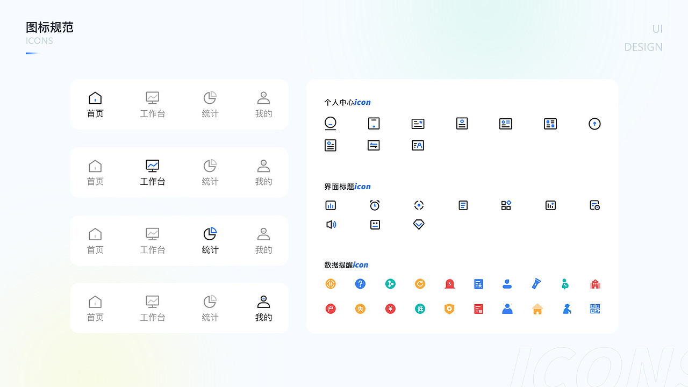
Task: Click the transfer arrows card icon under 个人中心
Action: (x=374, y=145)
